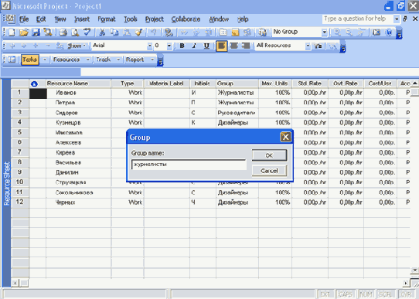Viewport: 419px width, 299px height.
Task: Open the Insert menu
Action: 82,19
